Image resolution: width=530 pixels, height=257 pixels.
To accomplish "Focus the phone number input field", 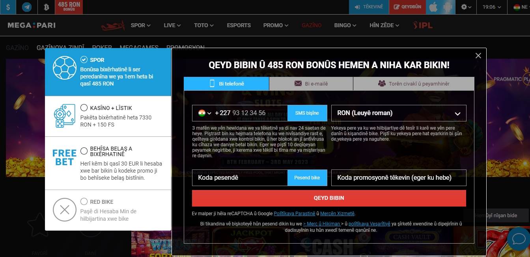I will click(x=250, y=113).
